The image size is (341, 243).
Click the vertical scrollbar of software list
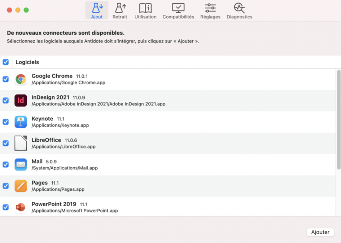coord(338,120)
